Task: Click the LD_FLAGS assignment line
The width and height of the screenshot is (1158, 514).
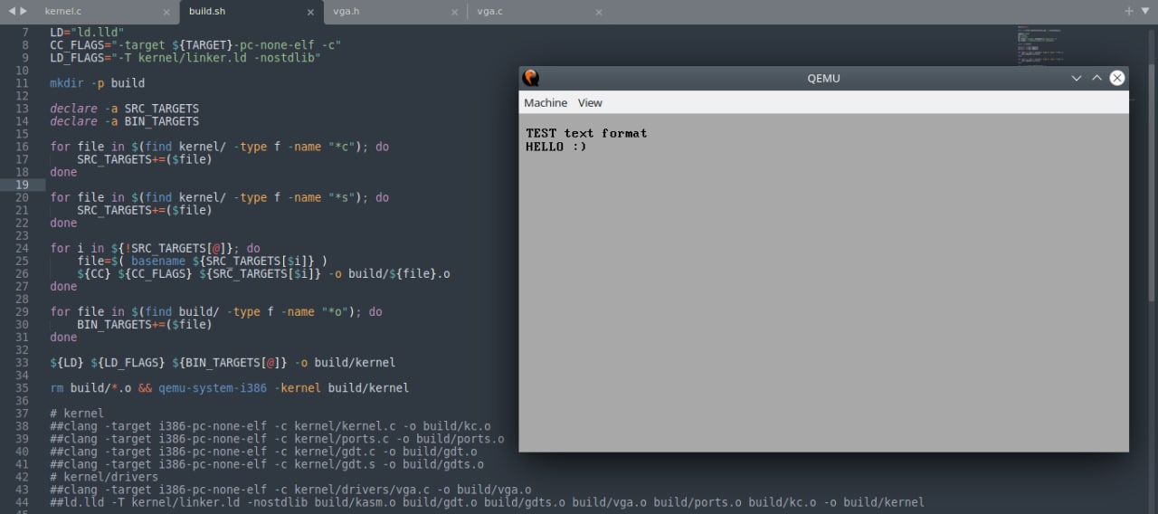Action: [x=185, y=58]
